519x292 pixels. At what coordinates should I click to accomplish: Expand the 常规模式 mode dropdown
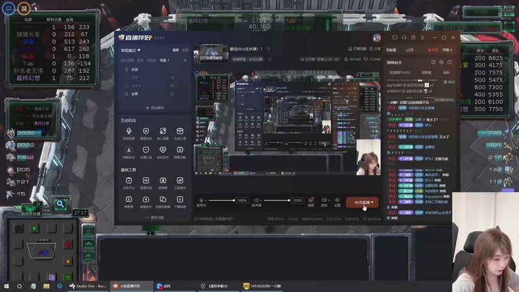click(x=130, y=51)
